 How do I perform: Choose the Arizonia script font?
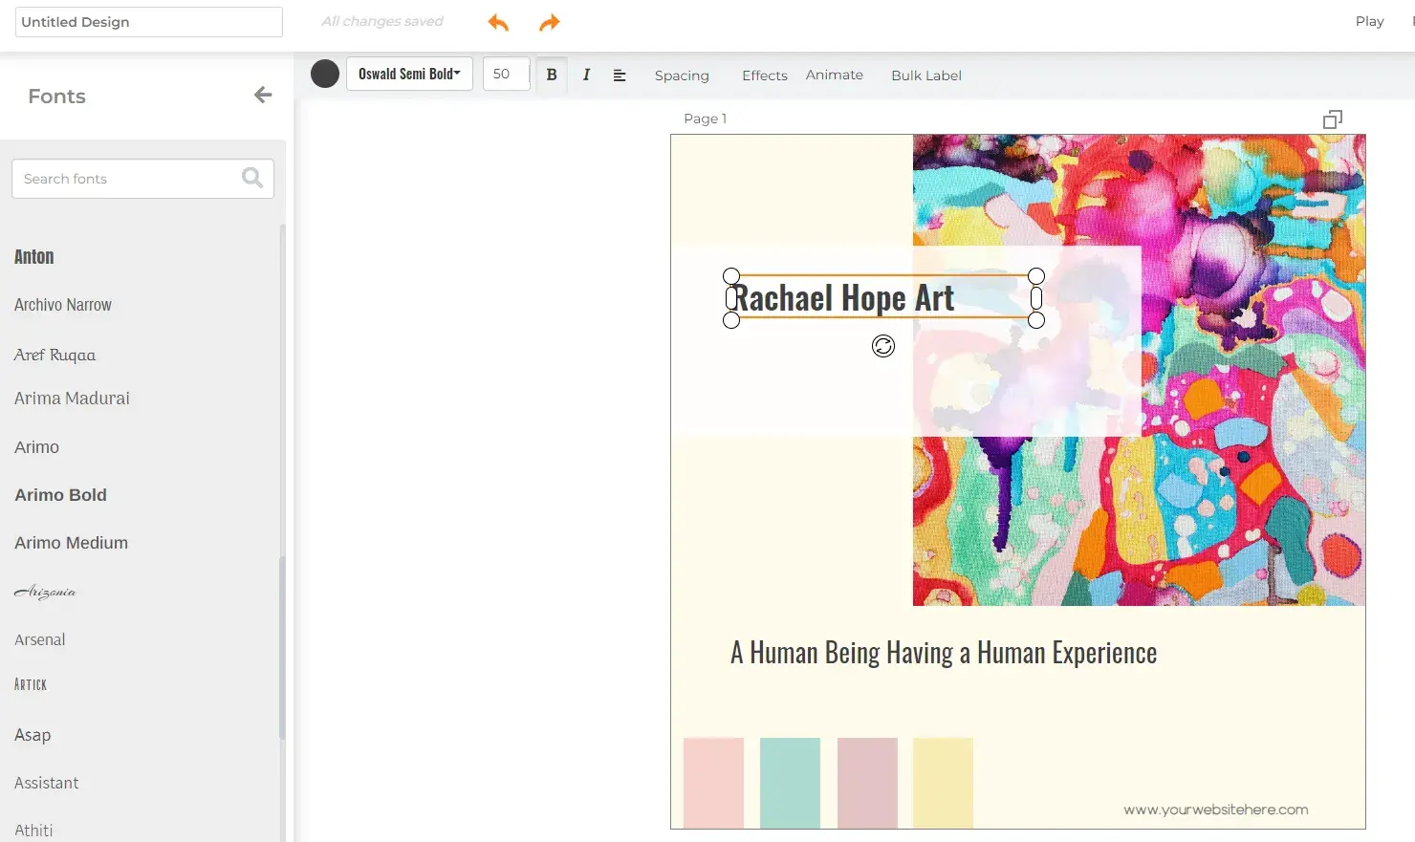click(x=45, y=592)
